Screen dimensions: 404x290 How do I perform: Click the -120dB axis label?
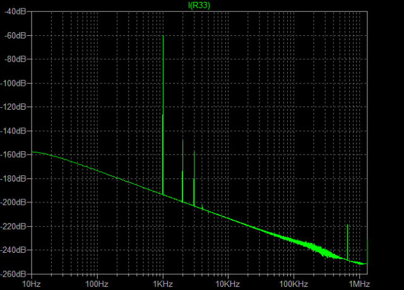(13, 107)
